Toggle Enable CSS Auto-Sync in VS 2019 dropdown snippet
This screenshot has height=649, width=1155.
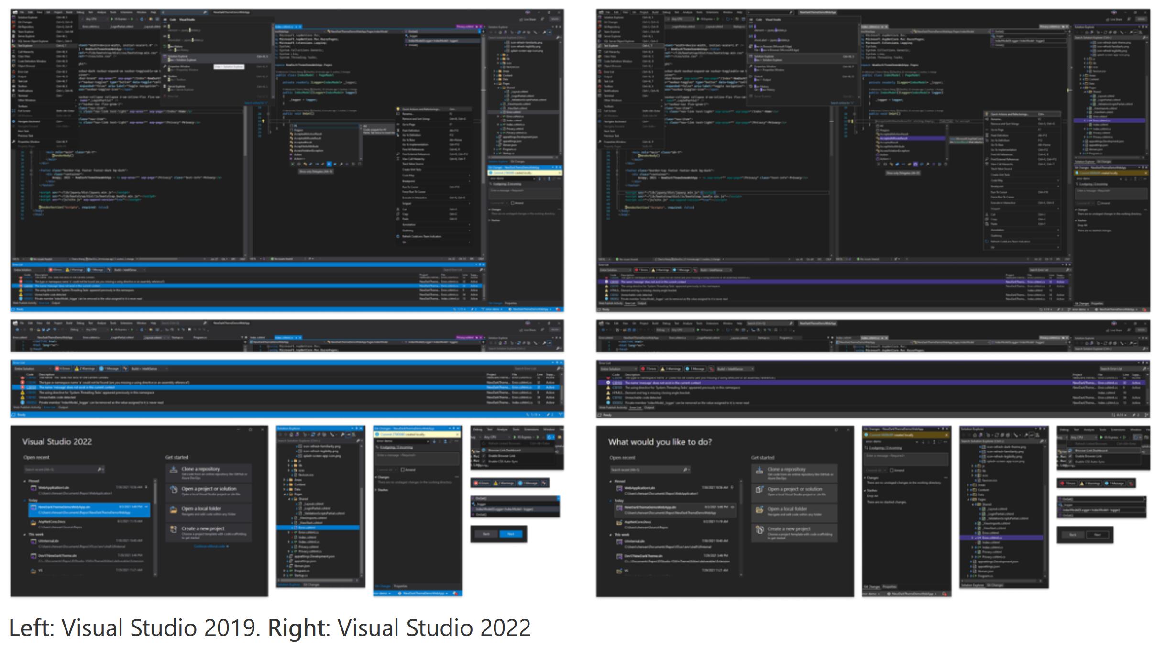point(517,462)
